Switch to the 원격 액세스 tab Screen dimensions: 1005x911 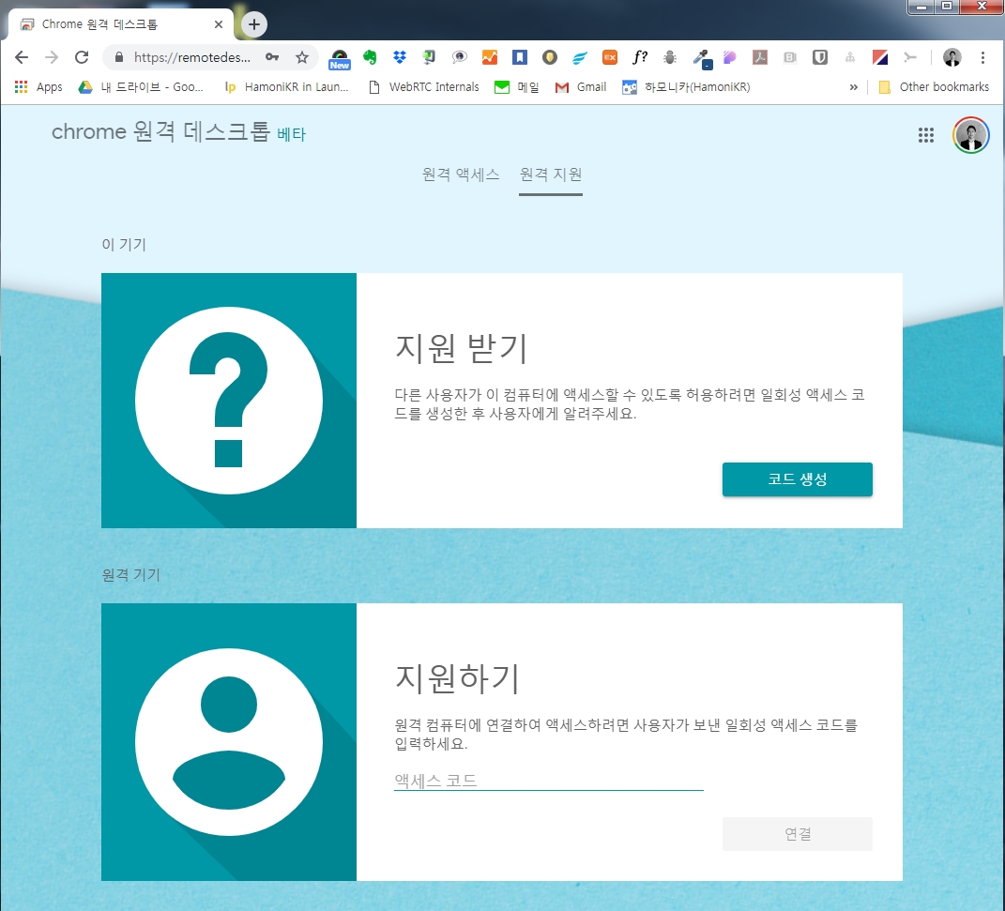pyautogui.click(x=461, y=174)
